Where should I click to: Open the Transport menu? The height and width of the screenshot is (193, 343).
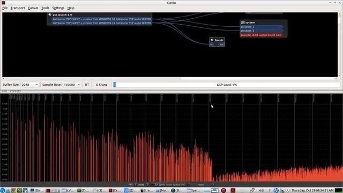(18, 8)
